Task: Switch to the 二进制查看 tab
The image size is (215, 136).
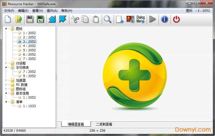Action: click(x=104, y=124)
